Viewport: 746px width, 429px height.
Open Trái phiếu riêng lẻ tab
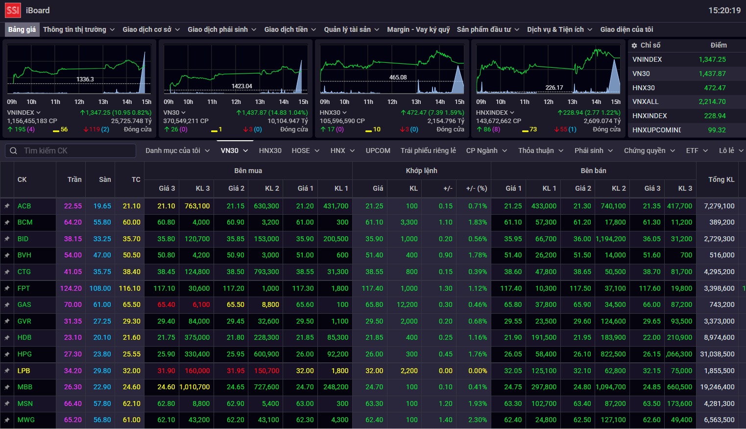428,151
